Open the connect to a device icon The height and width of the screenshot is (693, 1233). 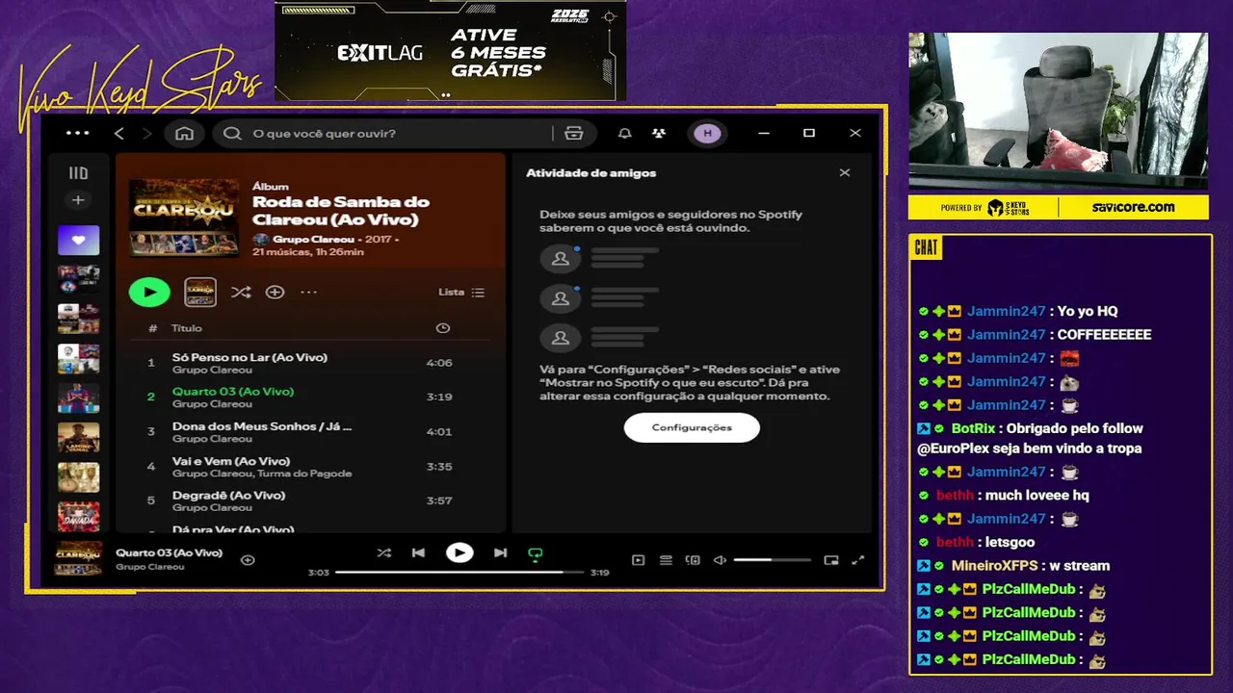click(693, 560)
